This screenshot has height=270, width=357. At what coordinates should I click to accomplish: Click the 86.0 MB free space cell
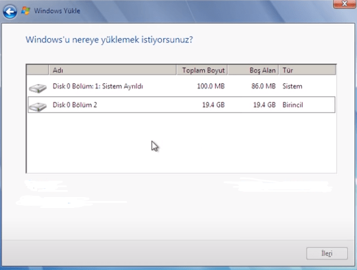click(262, 87)
